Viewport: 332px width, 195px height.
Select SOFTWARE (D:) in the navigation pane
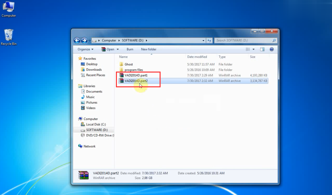tap(97, 130)
